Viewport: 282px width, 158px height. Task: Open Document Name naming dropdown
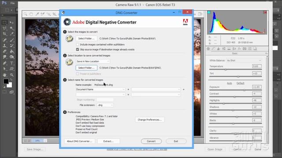pos(100,89)
